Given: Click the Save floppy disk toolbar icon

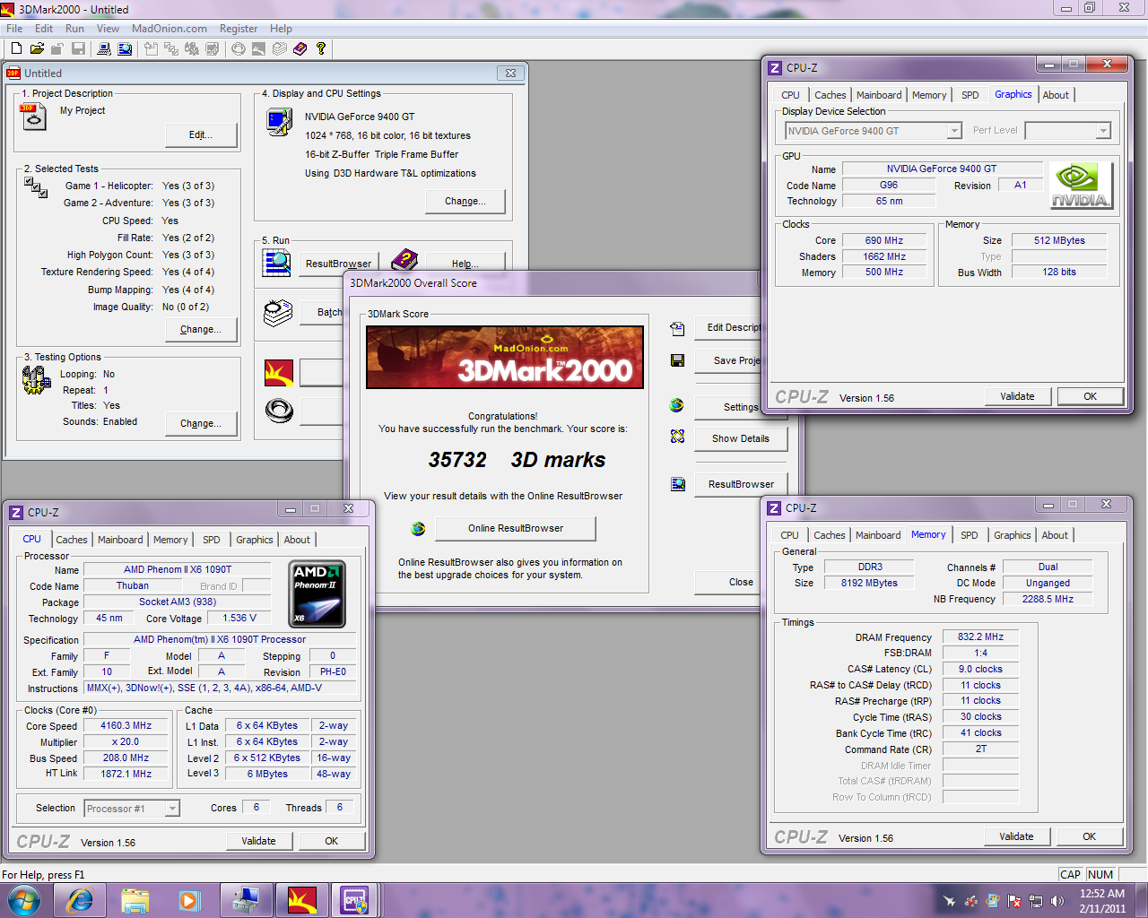Looking at the screenshot, I should 79,48.
